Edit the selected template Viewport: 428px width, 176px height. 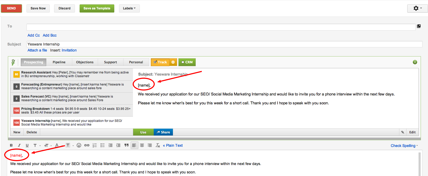(412, 132)
